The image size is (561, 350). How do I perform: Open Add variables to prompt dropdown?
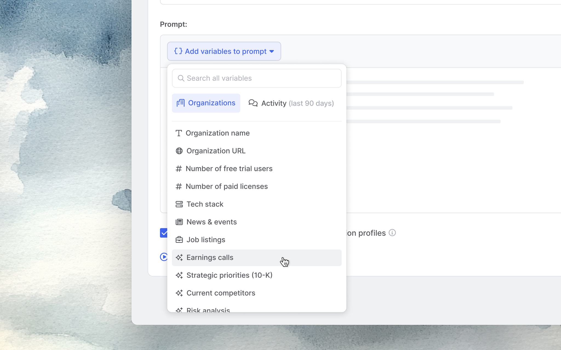224,51
